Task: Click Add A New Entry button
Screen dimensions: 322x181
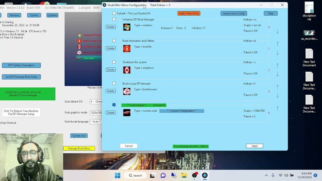Action: [x=189, y=13]
